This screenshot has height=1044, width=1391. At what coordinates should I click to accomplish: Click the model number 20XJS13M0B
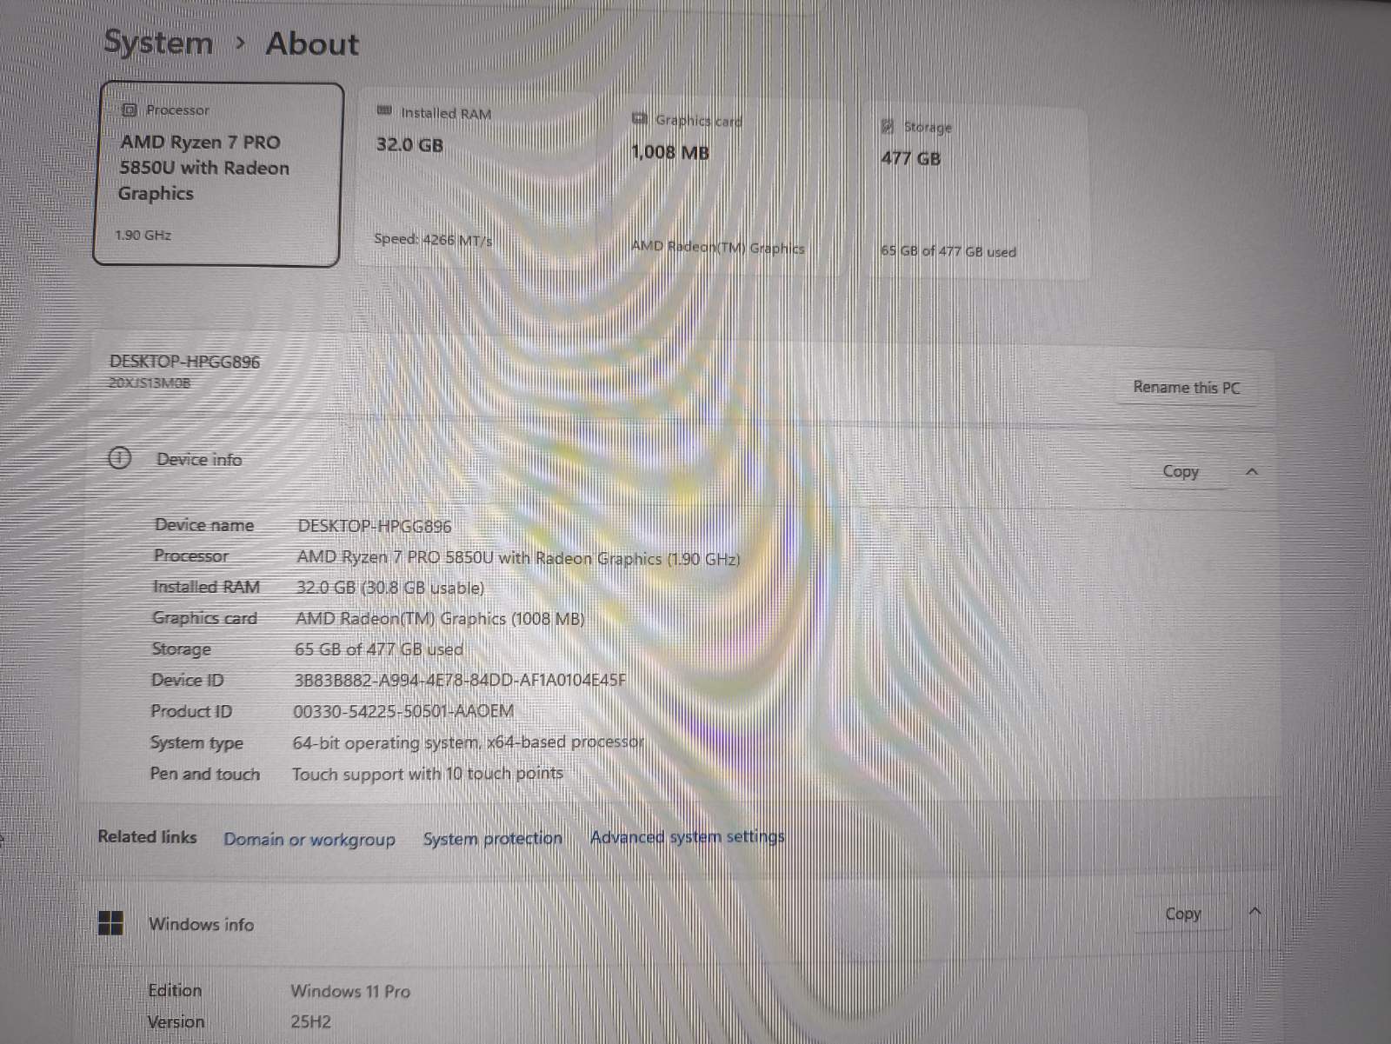(150, 382)
